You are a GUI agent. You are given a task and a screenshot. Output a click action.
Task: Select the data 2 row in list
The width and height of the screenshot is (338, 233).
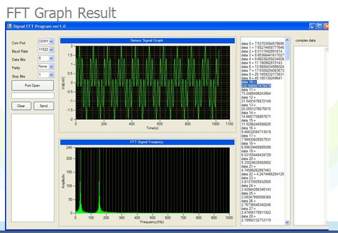pos(262,51)
